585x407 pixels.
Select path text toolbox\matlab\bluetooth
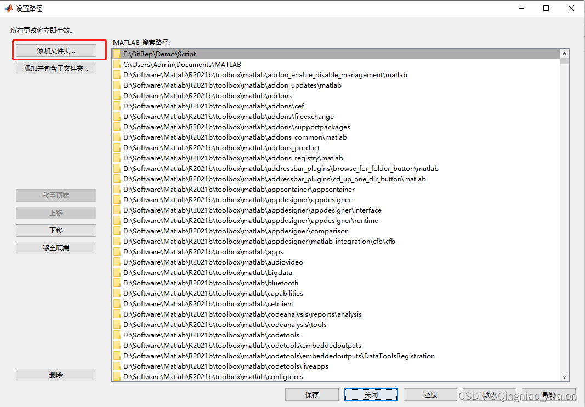[211, 283]
